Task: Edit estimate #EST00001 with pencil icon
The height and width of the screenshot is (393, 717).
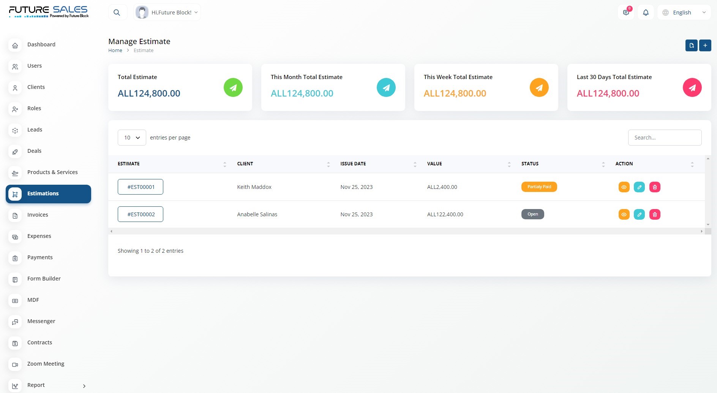Action: (x=639, y=187)
